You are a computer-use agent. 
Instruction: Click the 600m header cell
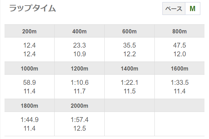129,31
